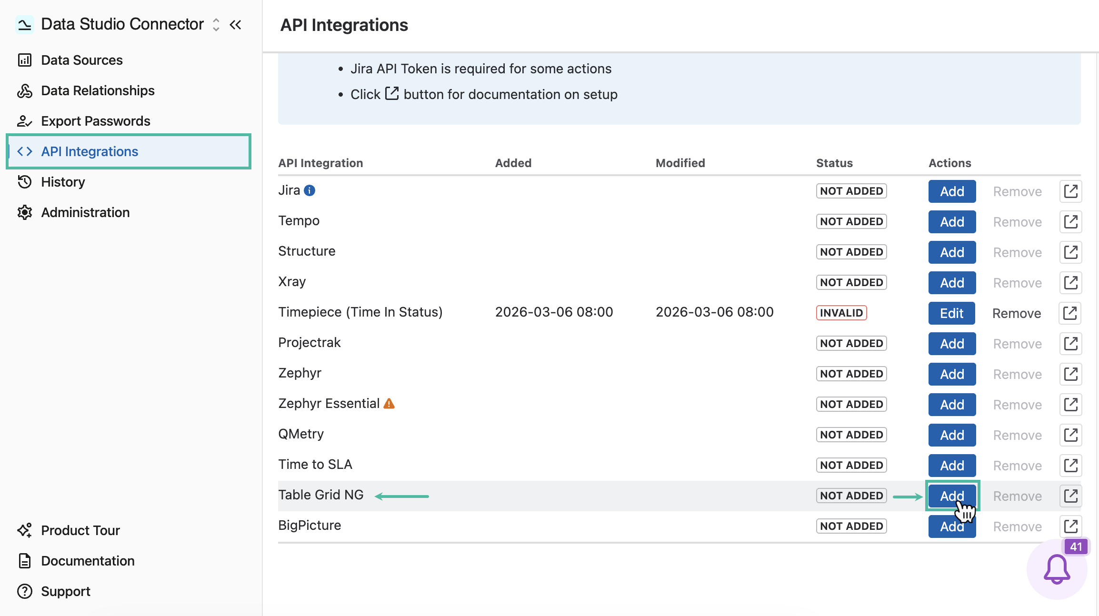Go to Data Relationships

(x=129, y=90)
